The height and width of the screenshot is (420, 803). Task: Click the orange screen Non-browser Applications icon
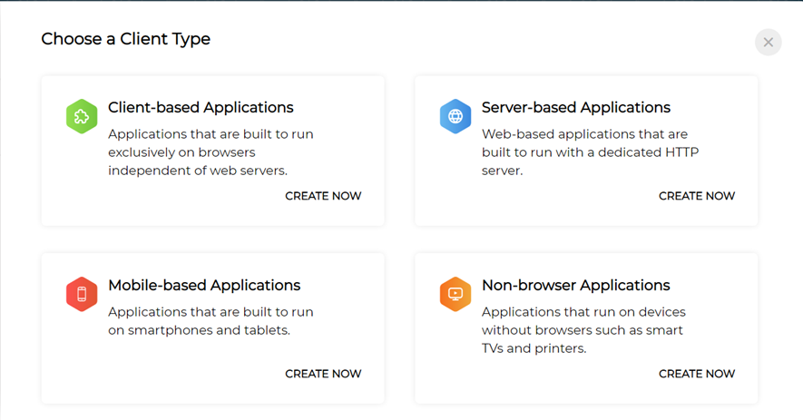pos(455,294)
